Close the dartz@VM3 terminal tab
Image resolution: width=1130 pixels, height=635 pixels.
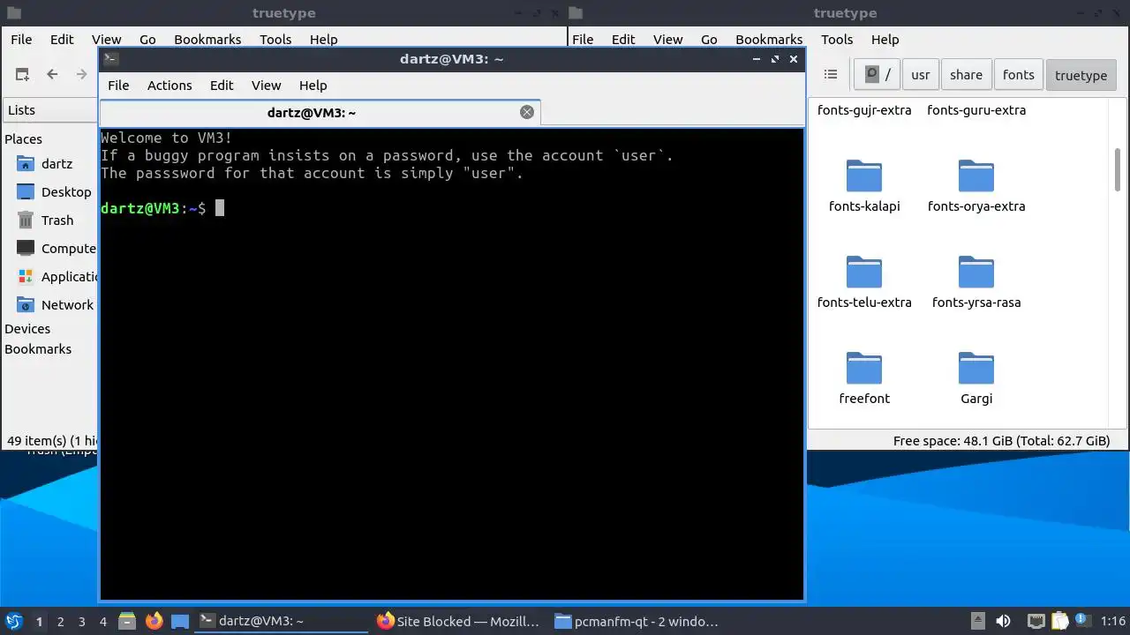[527, 112]
